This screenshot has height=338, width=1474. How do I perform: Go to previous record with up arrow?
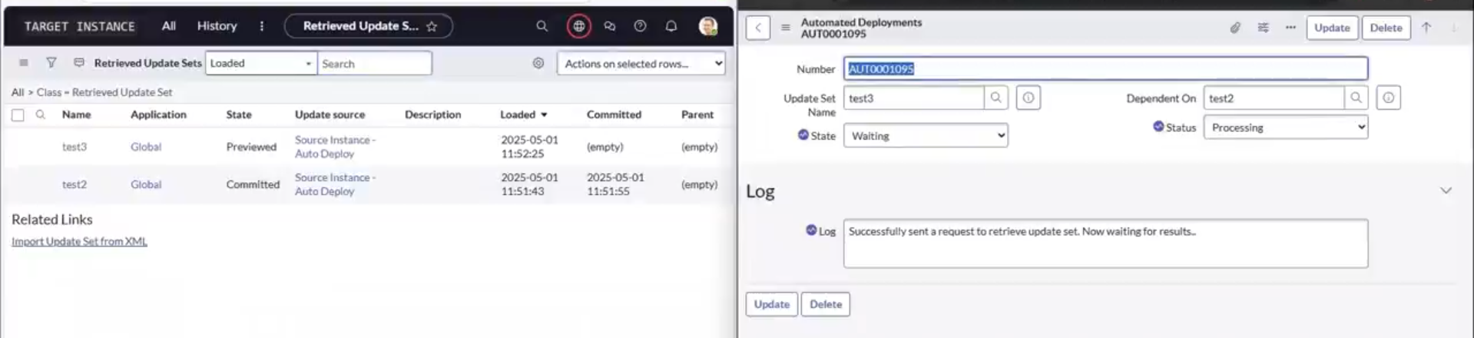1426,28
